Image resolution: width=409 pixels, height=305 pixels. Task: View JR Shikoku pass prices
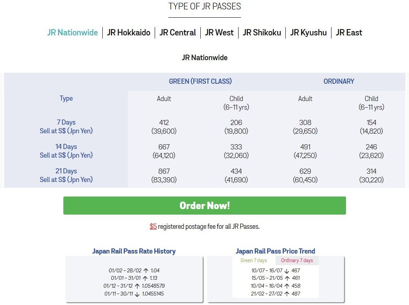[x=262, y=33]
